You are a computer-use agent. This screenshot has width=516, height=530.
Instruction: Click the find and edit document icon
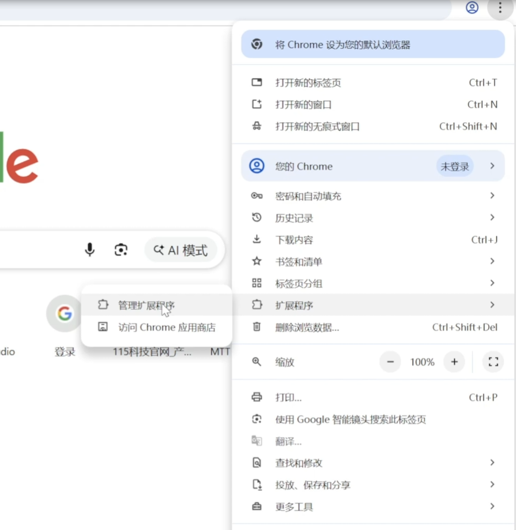point(256,462)
